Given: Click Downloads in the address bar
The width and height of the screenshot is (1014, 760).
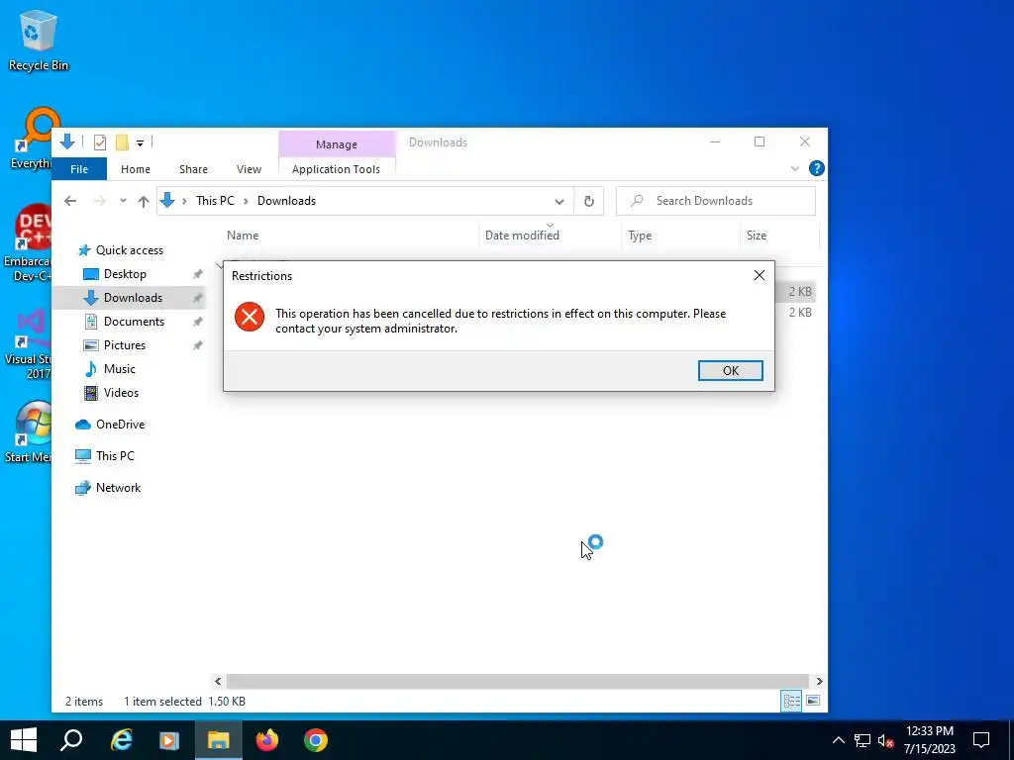Looking at the screenshot, I should [286, 201].
